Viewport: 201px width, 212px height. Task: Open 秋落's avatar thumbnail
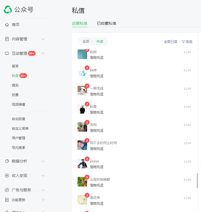(x=82, y=109)
